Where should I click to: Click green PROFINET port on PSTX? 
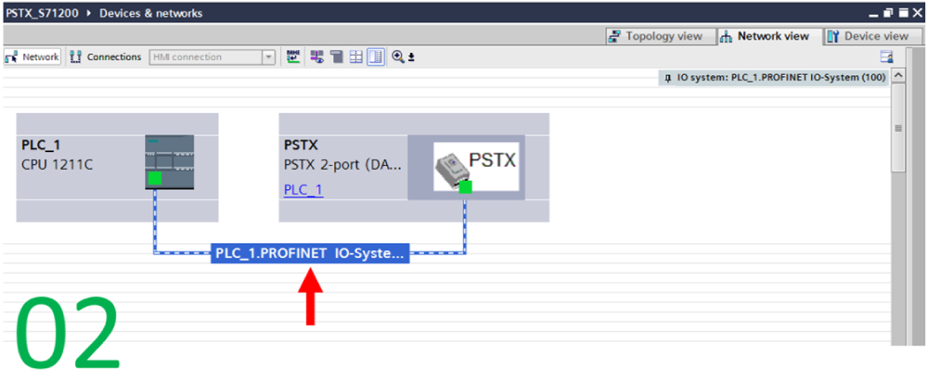pyautogui.click(x=465, y=187)
